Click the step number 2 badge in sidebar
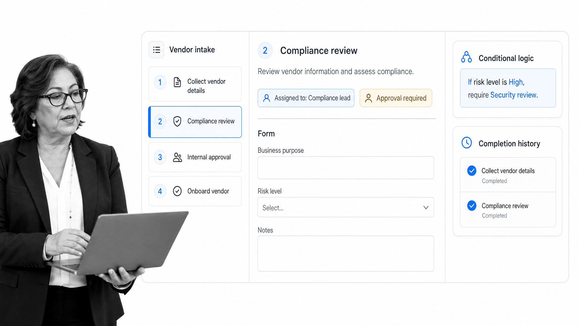579x326 pixels. (x=160, y=121)
